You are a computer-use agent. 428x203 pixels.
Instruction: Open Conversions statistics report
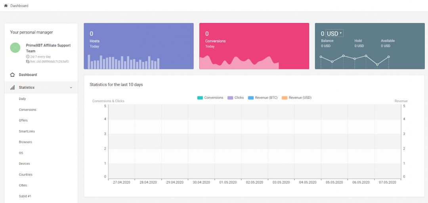click(x=27, y=110)
